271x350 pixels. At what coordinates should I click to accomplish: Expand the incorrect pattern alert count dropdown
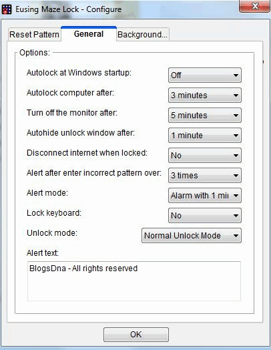[x=205, y=176]
